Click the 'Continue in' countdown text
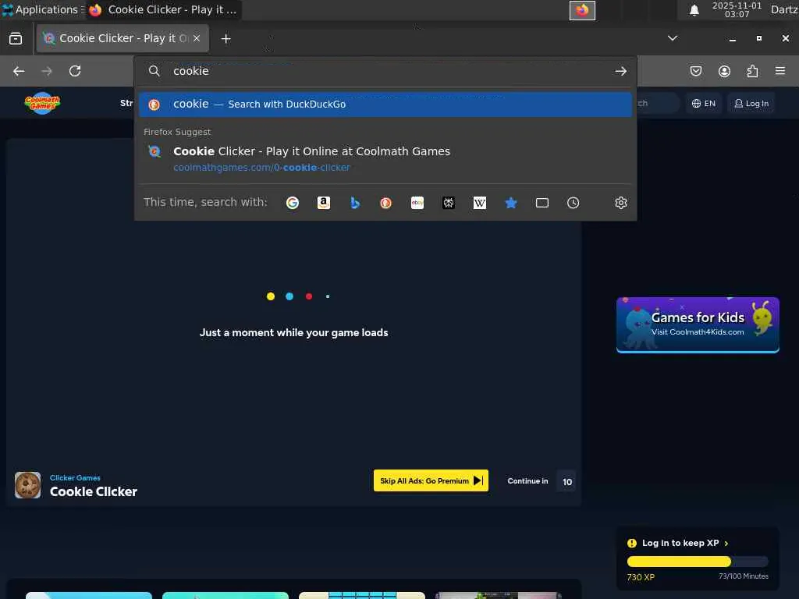This screenshot has height=599, width=799. coord(528,480)
